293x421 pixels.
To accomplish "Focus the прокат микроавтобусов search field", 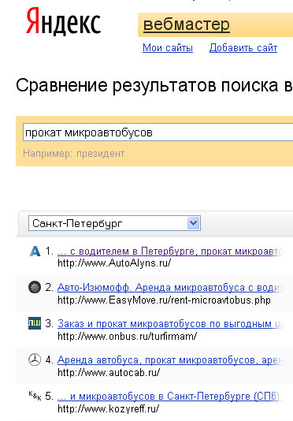I will coord(158,132).
